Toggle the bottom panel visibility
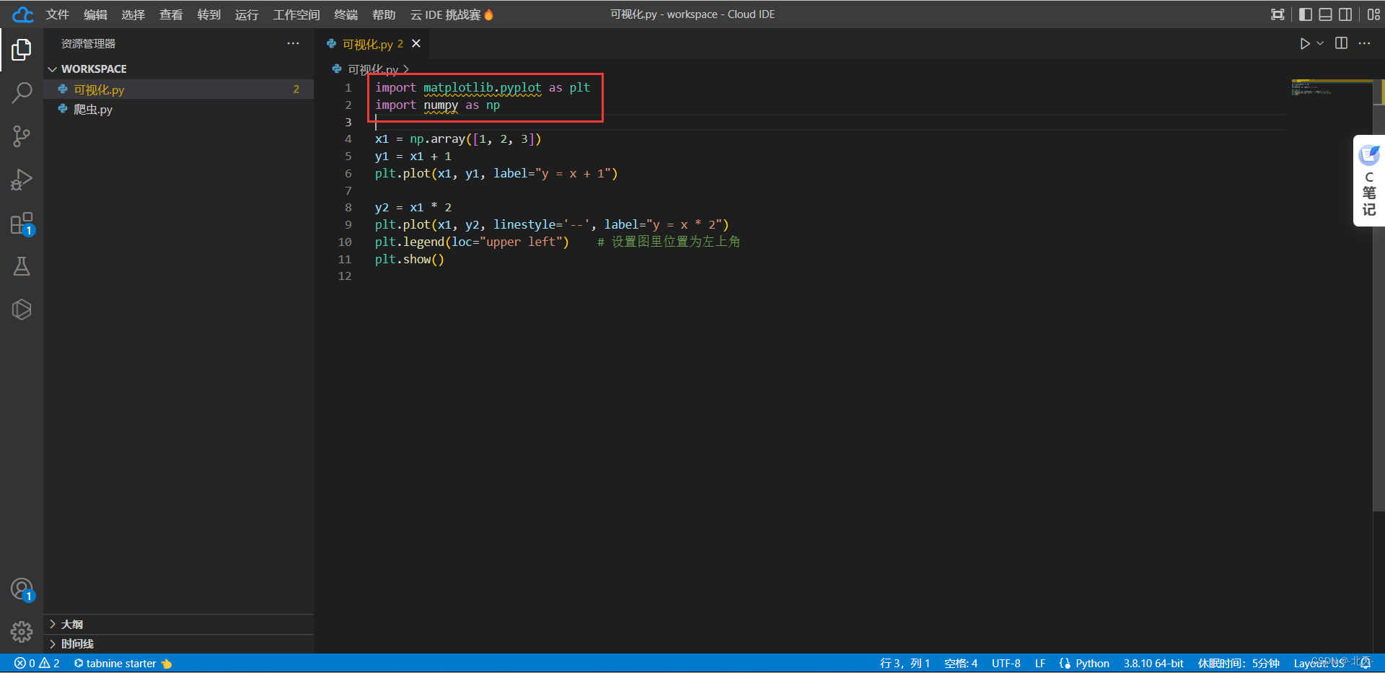1385x673 pixels. coord(1326,14)
